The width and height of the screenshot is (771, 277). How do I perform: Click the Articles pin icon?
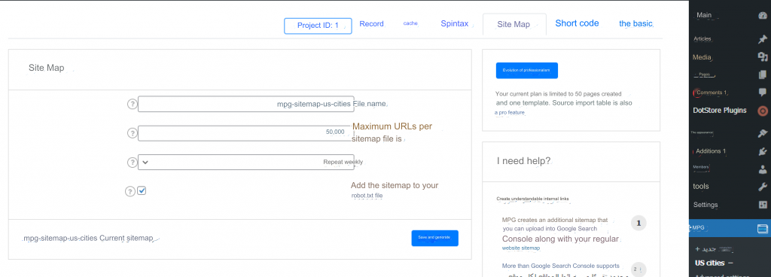pos(762,39)
